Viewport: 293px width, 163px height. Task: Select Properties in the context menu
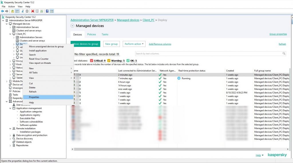pyautogui.click(x=34, y=97)
